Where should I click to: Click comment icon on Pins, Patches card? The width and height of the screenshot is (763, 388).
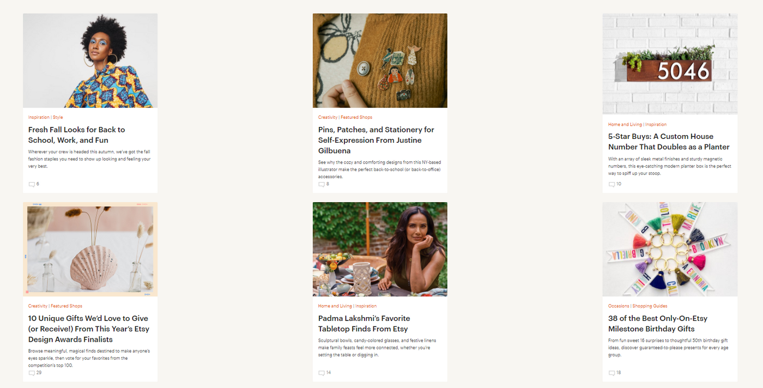pyautogui.click(x=322, y=184)
